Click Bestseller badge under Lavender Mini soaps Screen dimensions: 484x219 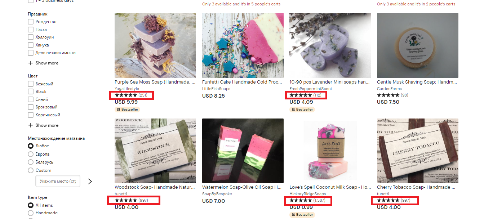tap(302, 109)
